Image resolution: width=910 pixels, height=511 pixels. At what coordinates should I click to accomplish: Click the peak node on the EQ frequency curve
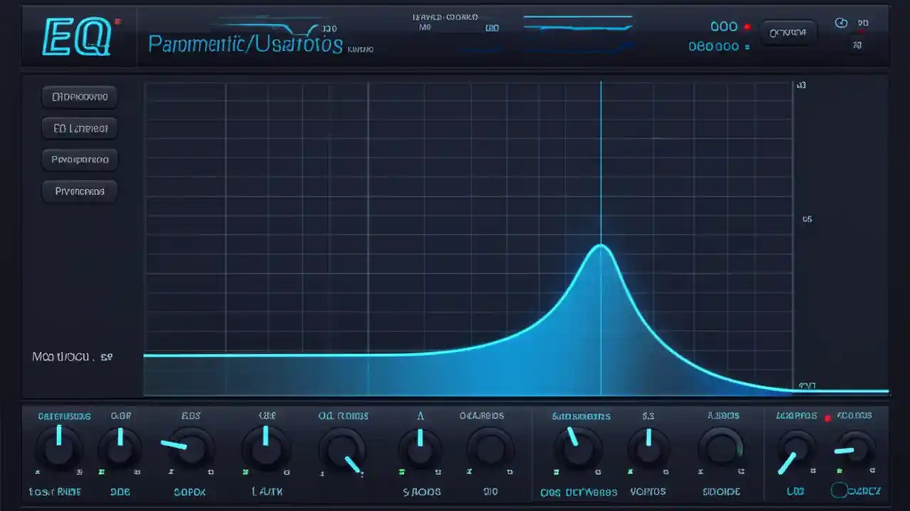(601, 246)
